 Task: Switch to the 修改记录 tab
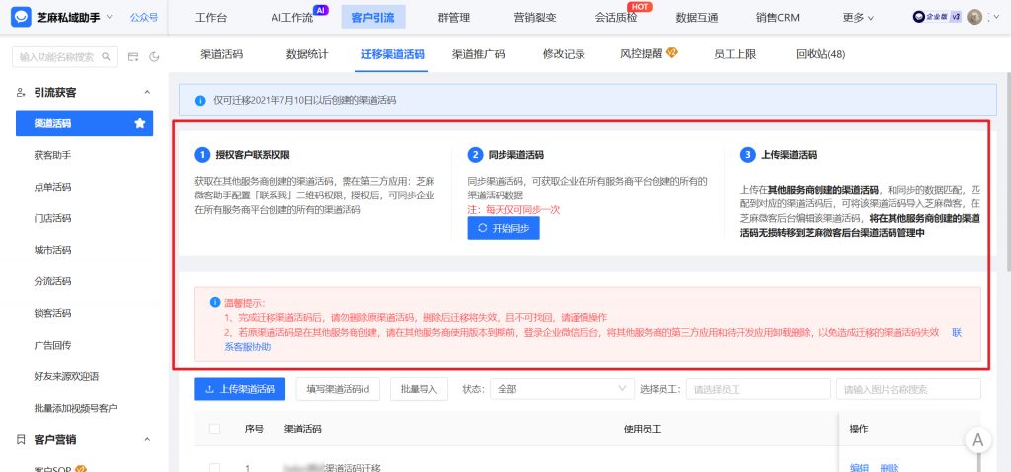tap(564, 54)
